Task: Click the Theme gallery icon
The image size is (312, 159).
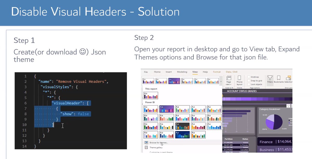Action: pos(146,147)
